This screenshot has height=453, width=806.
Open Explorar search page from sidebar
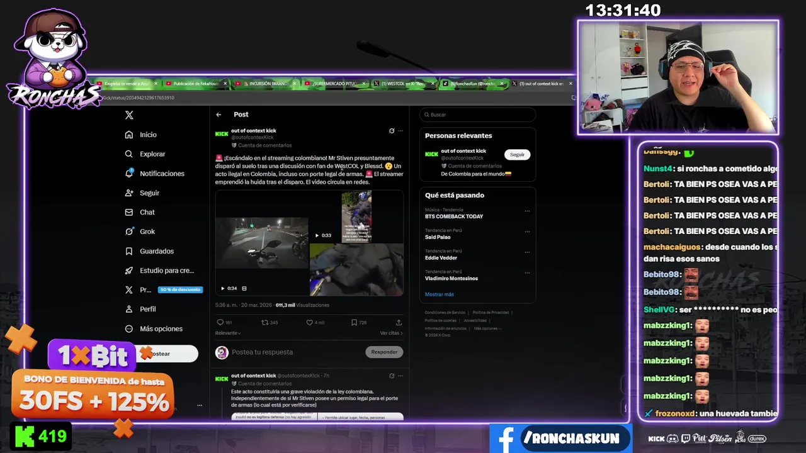(145, 154)
